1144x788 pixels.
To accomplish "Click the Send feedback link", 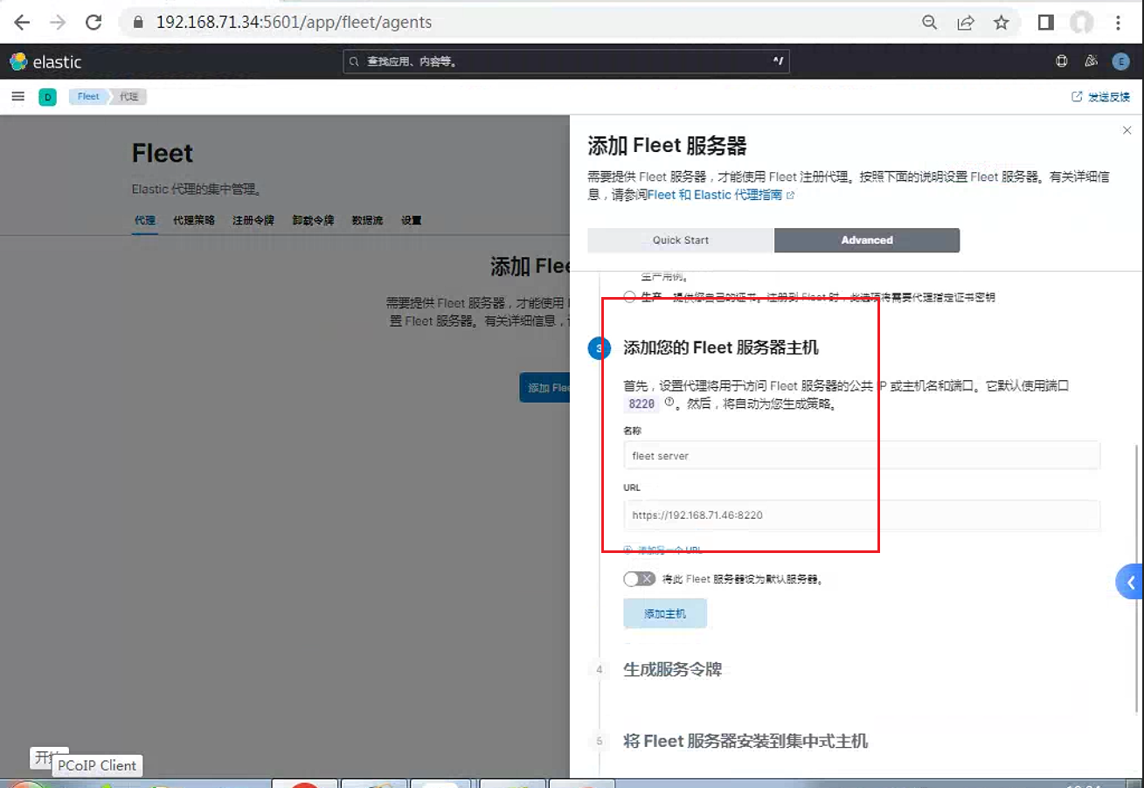I will point(1101,97).
